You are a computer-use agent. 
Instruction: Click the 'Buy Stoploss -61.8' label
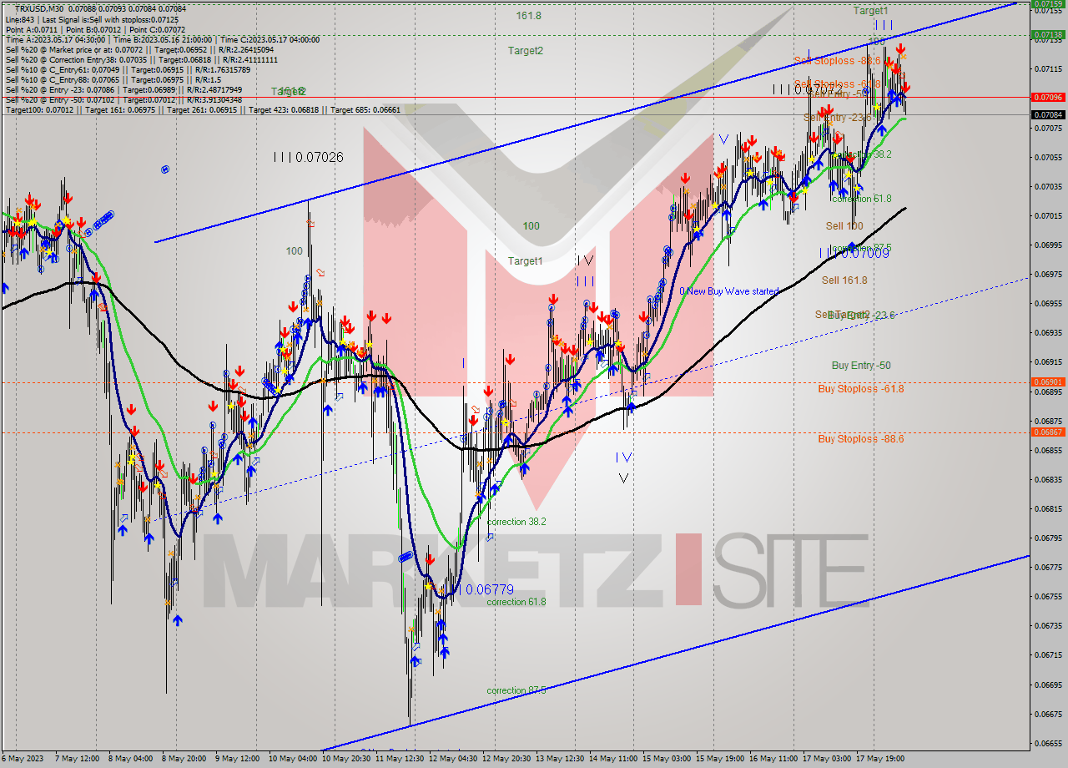(x=860, y=389)
